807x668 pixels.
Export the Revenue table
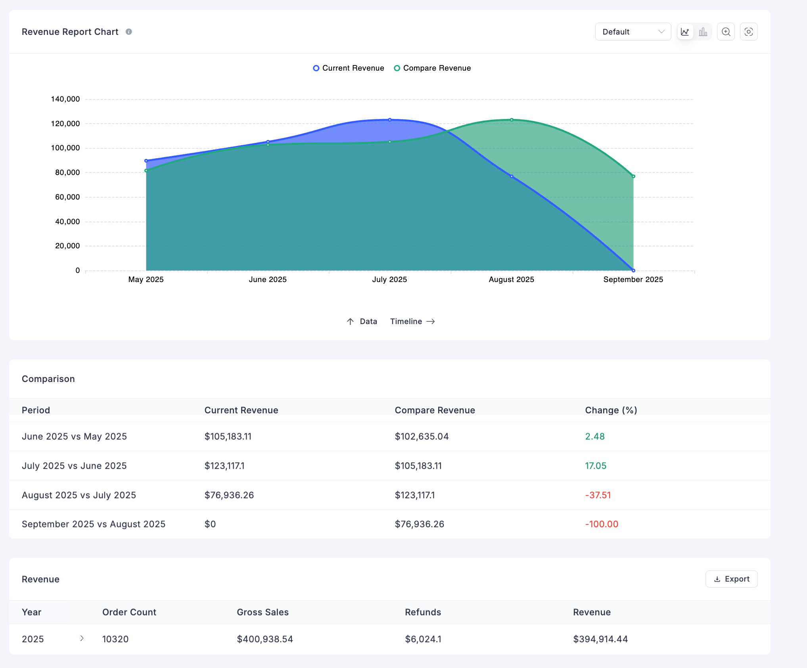731,579
